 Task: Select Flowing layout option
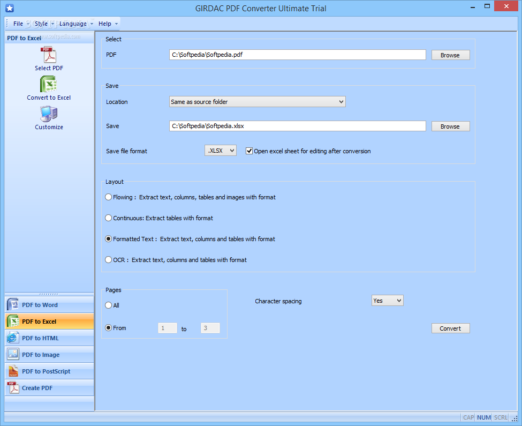pyautogui.click(x=108, y=197)
